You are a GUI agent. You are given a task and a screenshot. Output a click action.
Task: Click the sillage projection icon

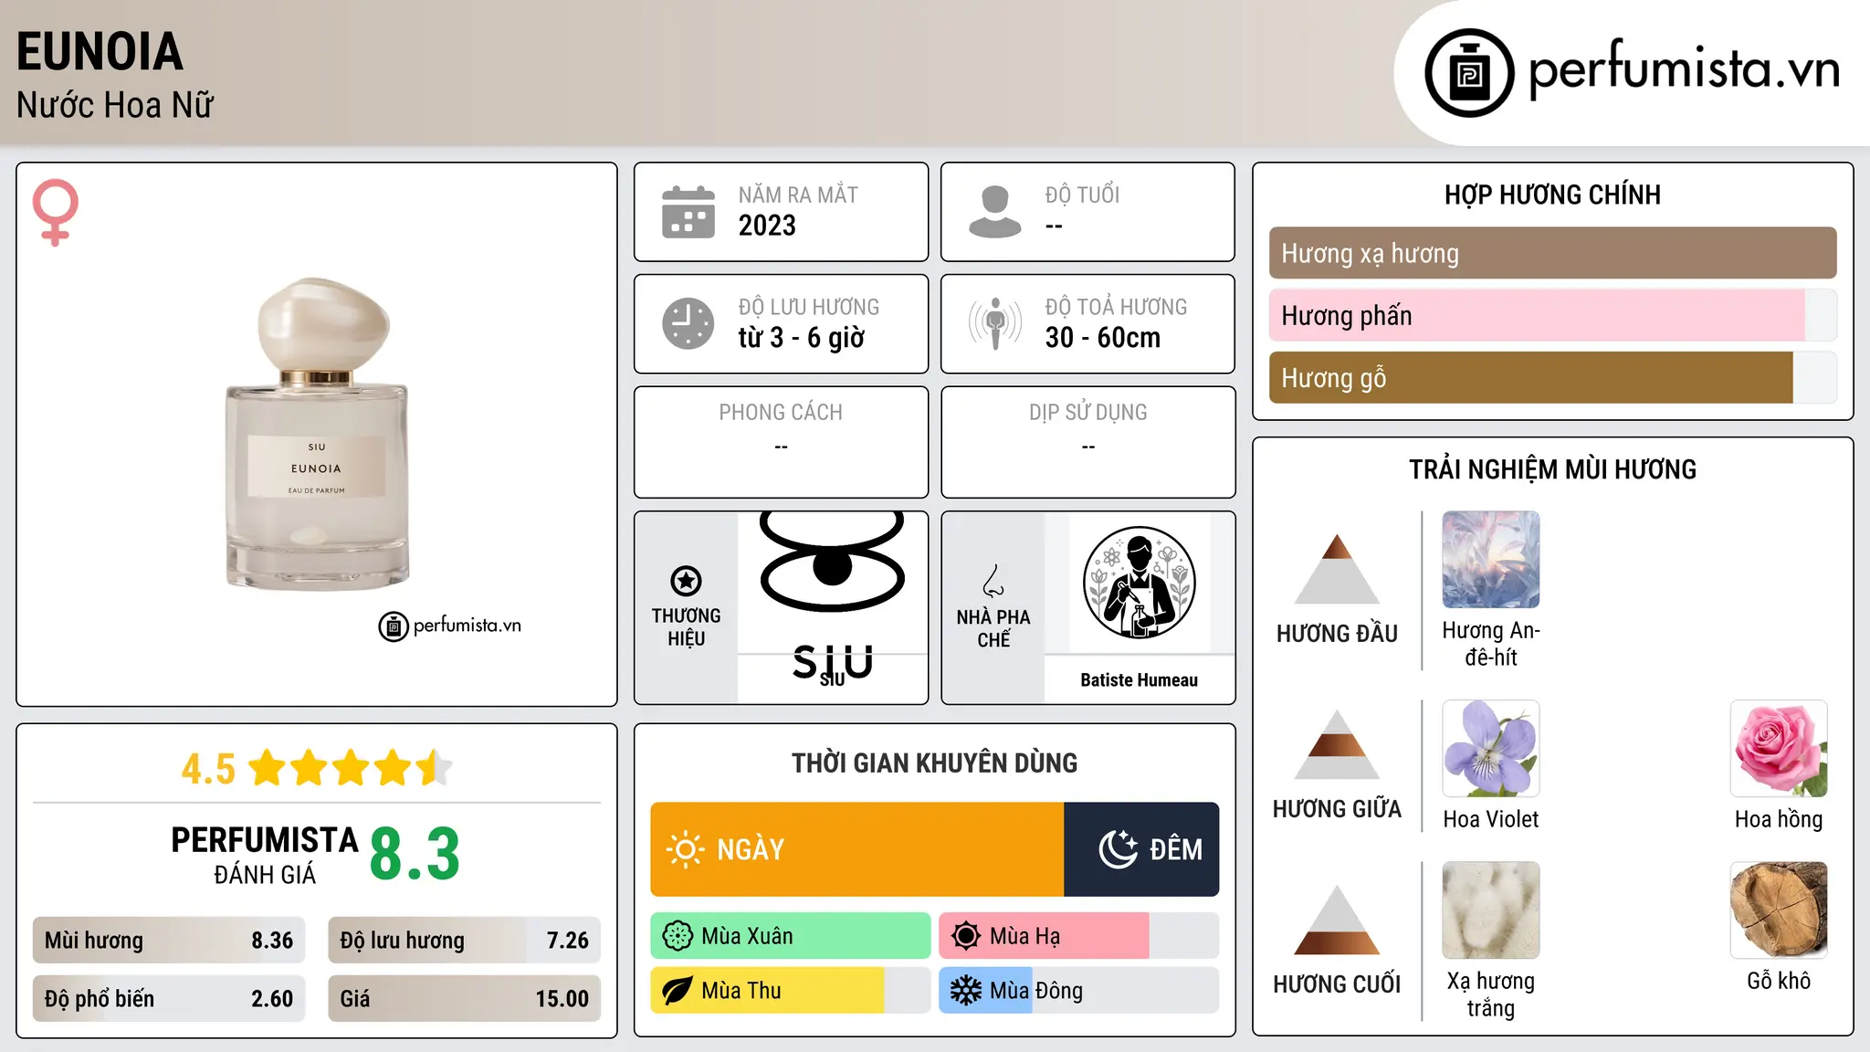point(994,323)
